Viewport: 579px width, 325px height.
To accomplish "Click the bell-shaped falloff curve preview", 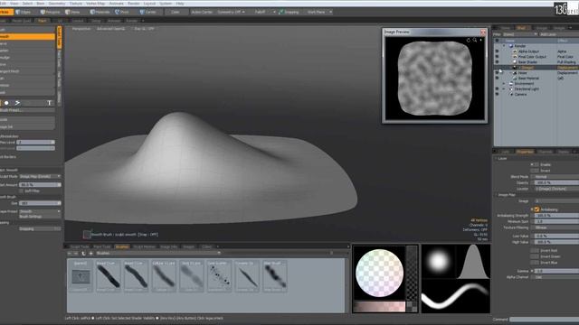I will point(473,261).
